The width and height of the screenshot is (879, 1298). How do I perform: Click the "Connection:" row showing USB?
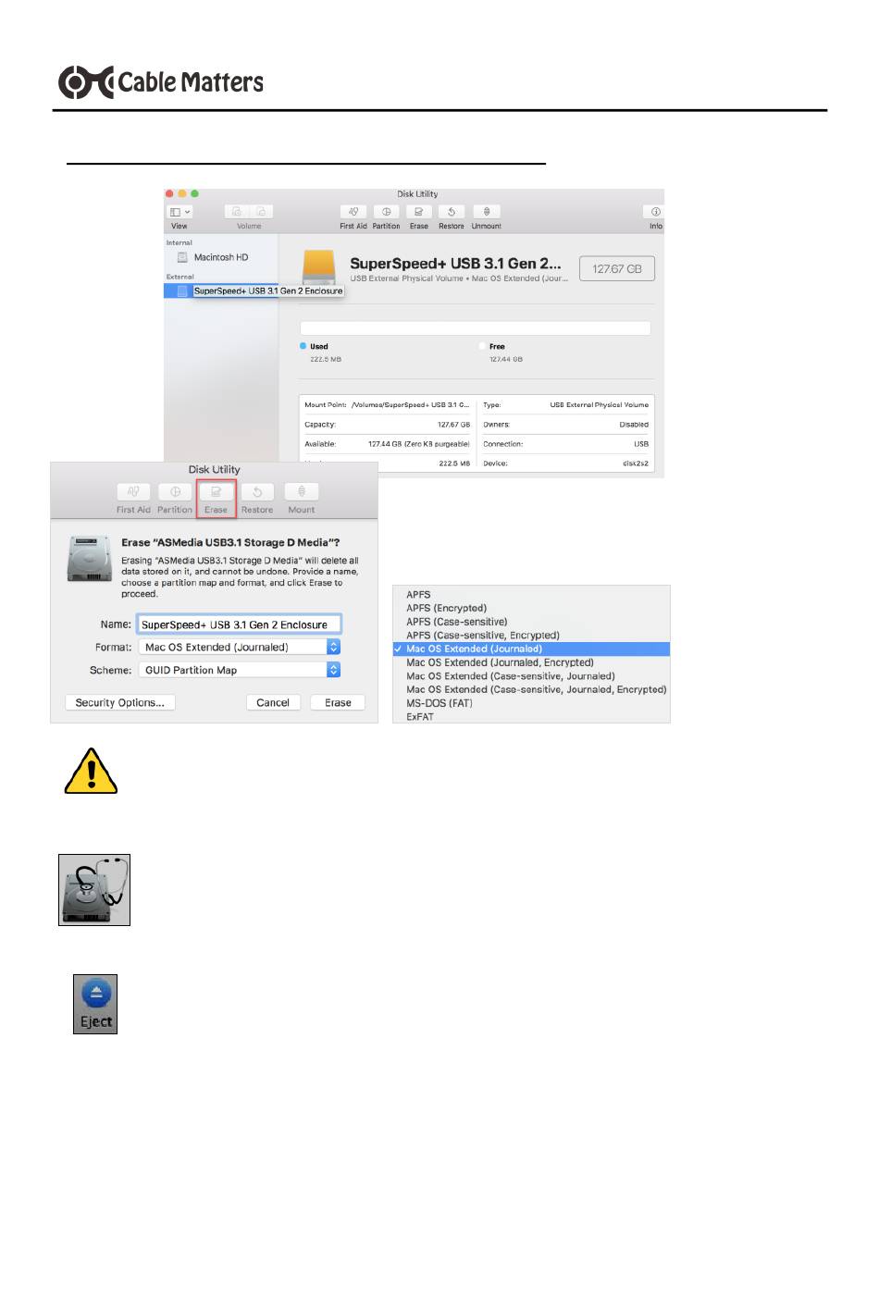565,444
